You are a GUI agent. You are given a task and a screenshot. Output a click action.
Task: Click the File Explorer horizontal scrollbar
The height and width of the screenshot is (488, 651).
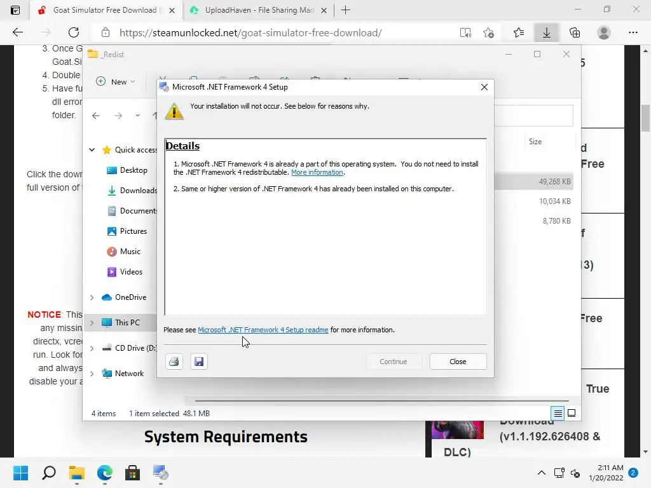(381, 401)
